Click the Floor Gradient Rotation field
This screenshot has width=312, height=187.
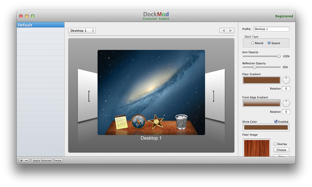[x=286, y=89]
